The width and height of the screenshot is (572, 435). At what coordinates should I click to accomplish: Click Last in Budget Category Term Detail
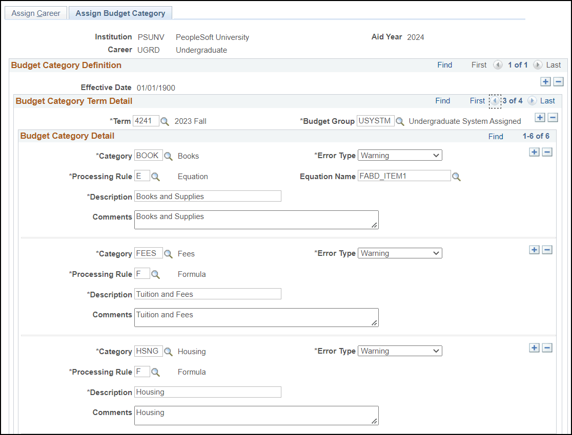point(548,101)
